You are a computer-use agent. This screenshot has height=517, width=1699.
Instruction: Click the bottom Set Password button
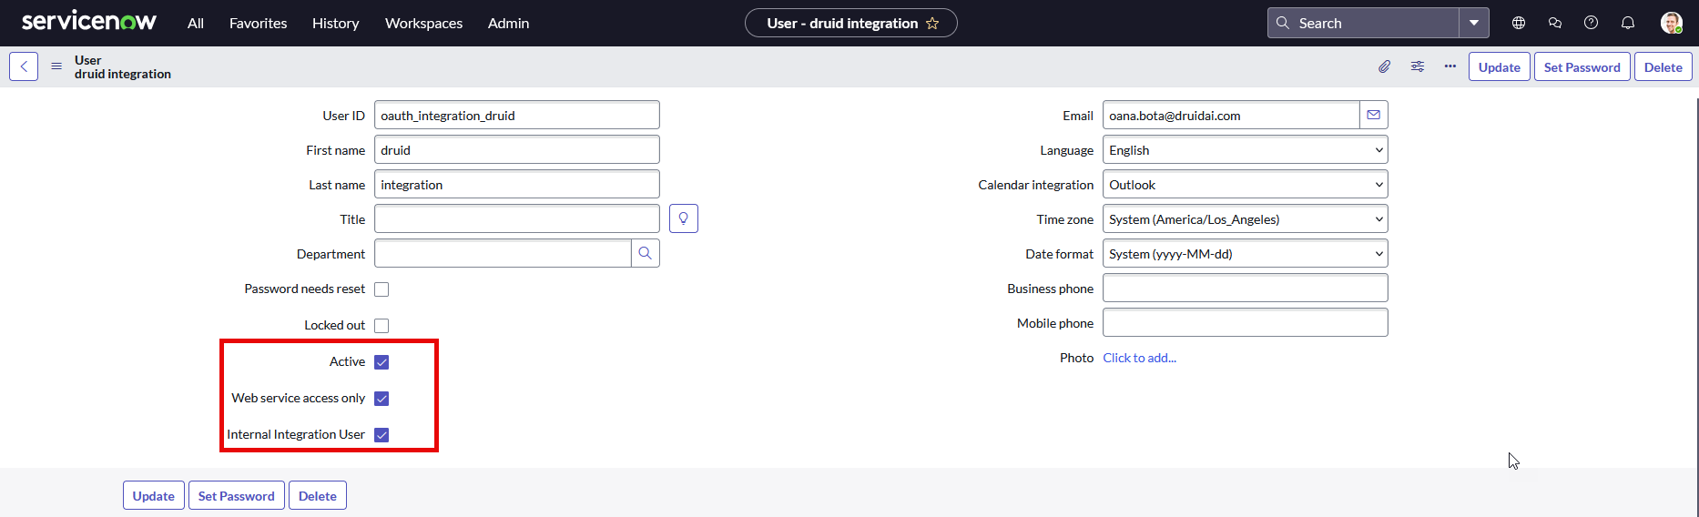point(236,496)
